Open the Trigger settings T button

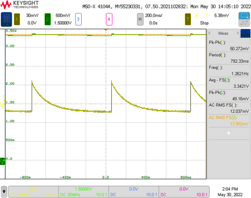pos(189,19)
